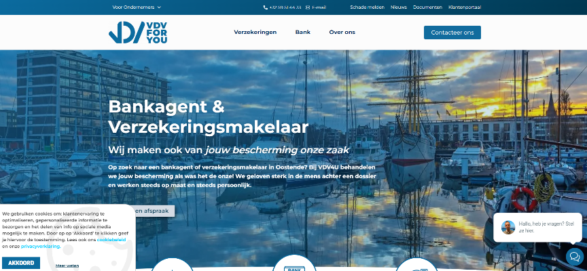Accept cookies with the AKKOORD button

point(21,263)
